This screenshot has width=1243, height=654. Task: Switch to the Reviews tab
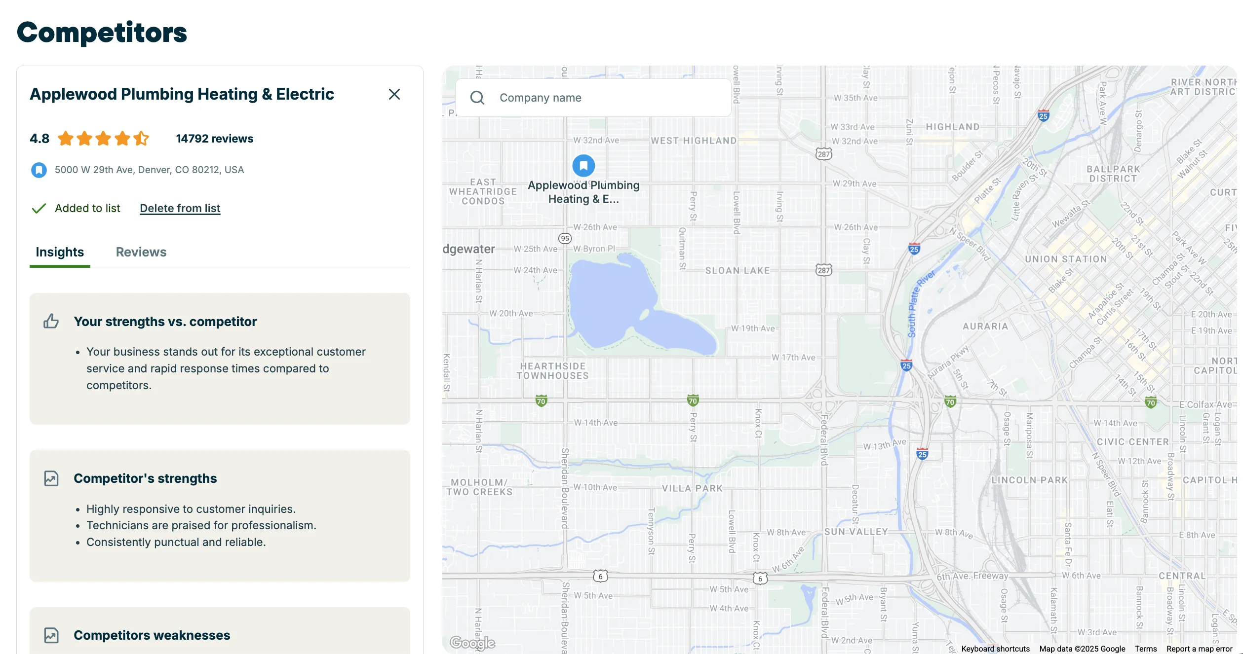pos(141,252)
